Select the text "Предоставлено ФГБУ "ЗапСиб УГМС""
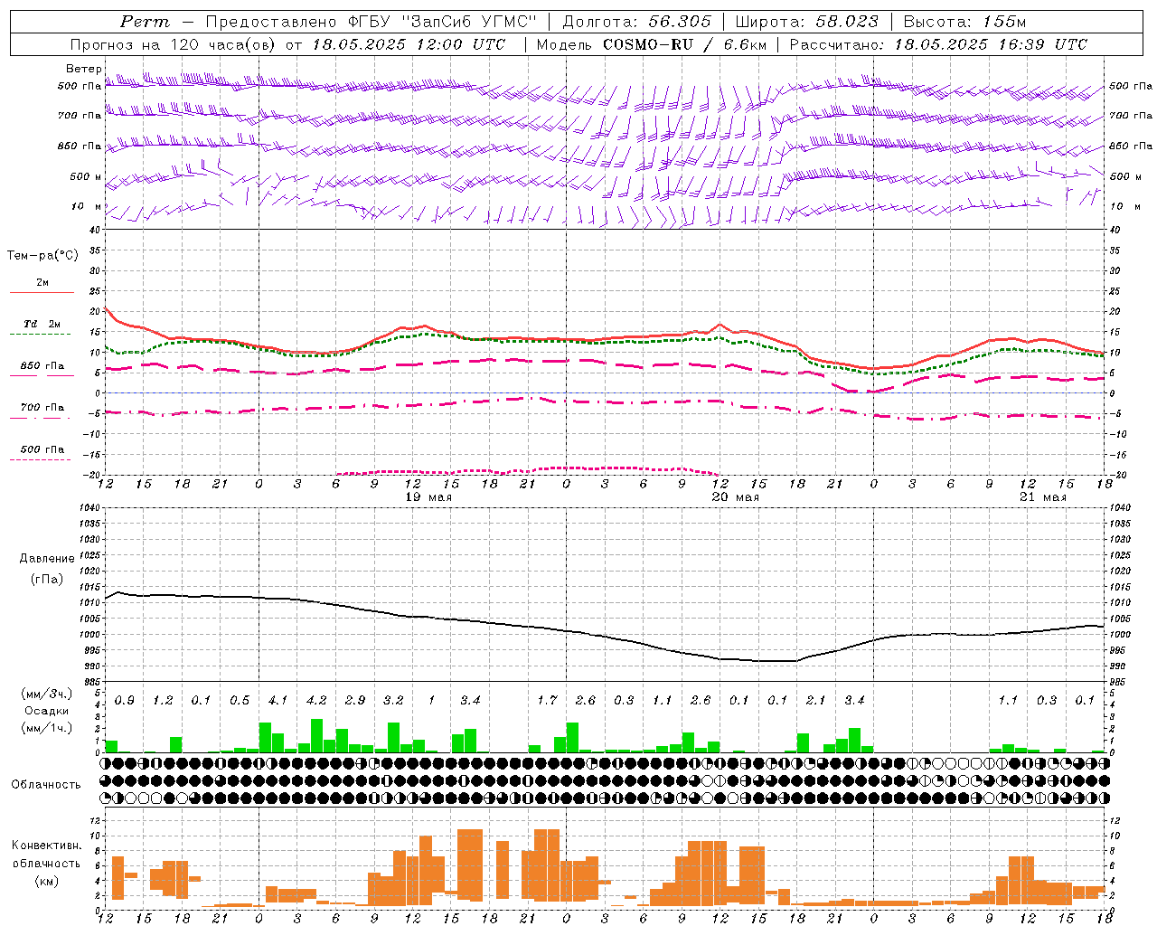 point(372,22)
